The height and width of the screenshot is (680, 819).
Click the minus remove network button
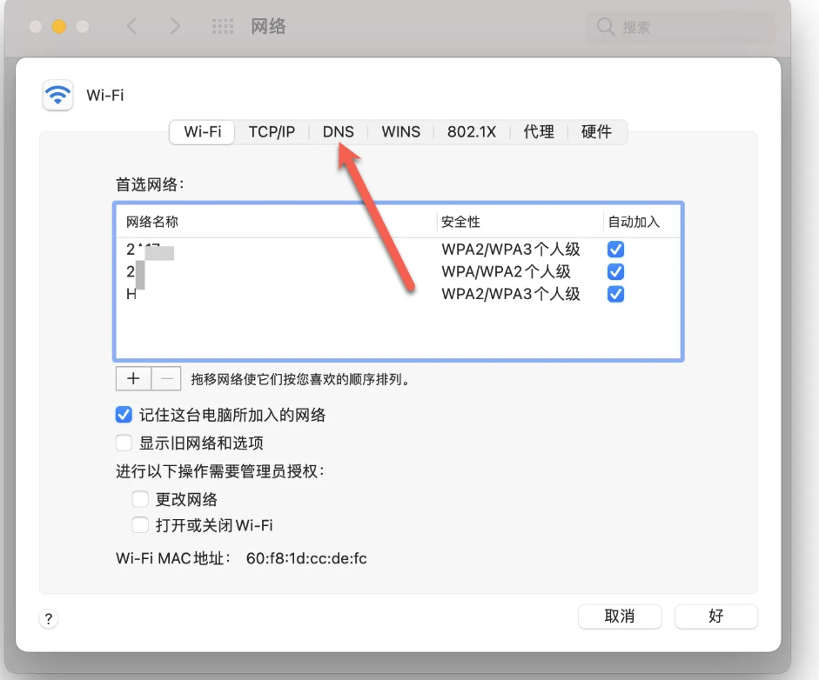(x=166, y=379)
